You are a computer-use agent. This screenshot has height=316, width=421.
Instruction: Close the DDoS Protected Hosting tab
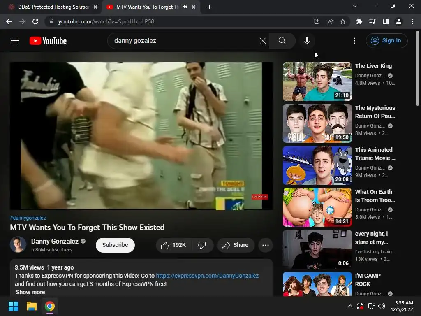(95, 7)
